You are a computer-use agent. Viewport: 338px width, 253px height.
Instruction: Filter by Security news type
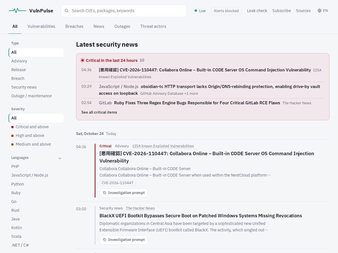(x=36, y=87)
